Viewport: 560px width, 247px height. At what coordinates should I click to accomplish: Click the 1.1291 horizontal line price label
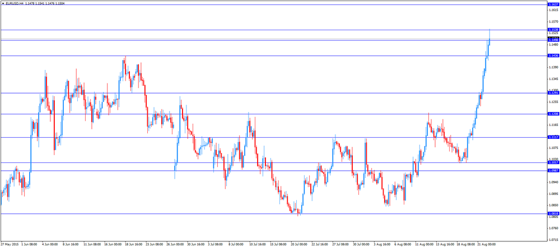click(553, 93)
